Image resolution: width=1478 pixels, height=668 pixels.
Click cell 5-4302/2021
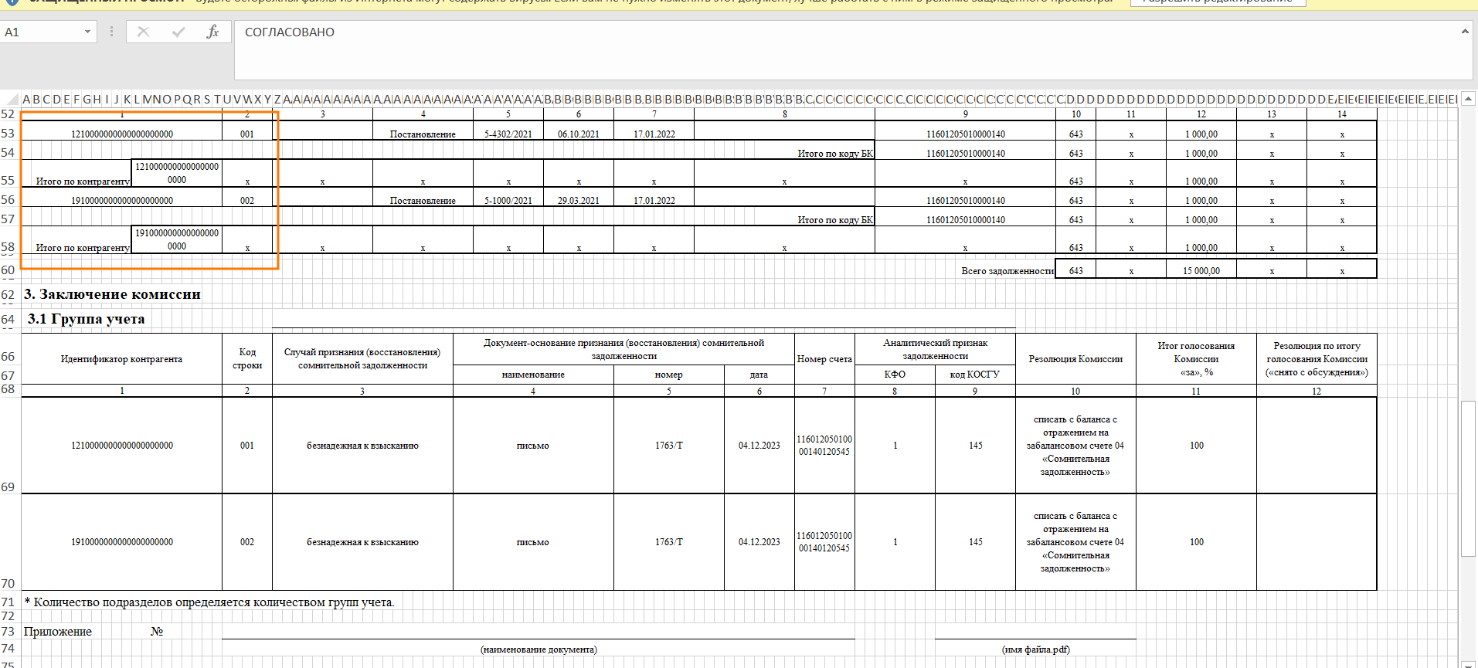(x=508, y=134)
